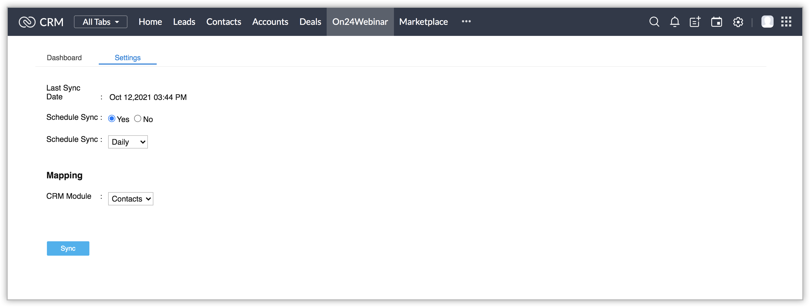
Task: Open the CRM Module Contacts dropdown
Action: (x=130, y=199)
